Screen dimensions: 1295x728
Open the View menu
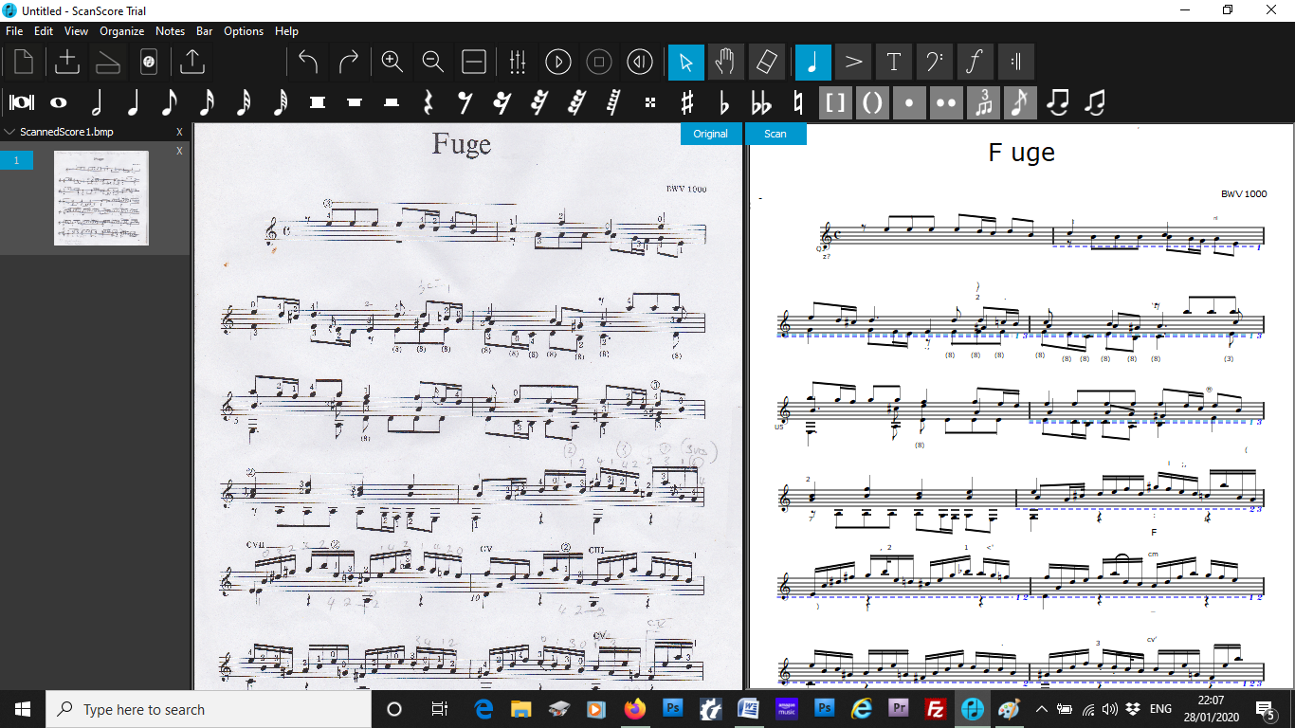(77, 31)
